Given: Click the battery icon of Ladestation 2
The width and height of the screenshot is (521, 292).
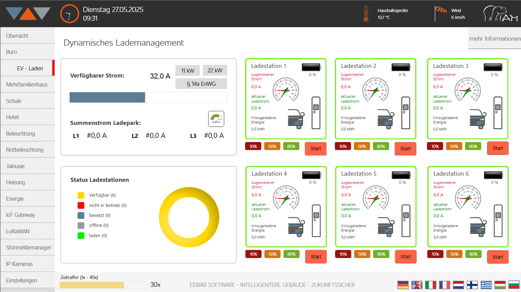Looking at the screenshot, I should (x=401, y=67).
